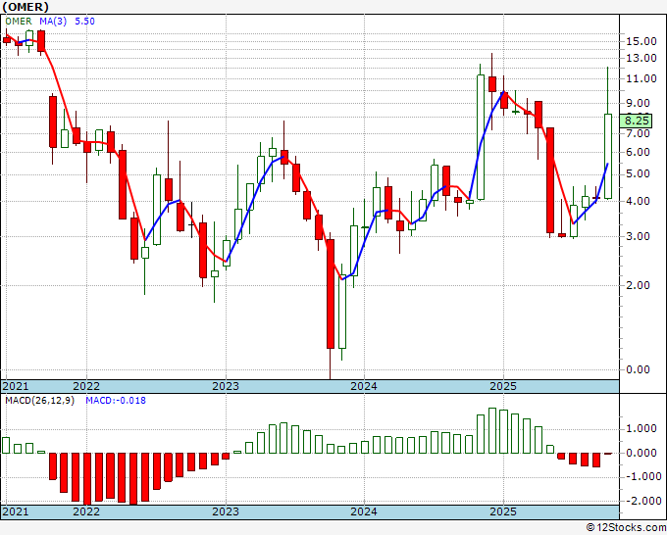Click the 2.00 price axis label
Viewport: 667px width, 535px height.
click(639, 285)
